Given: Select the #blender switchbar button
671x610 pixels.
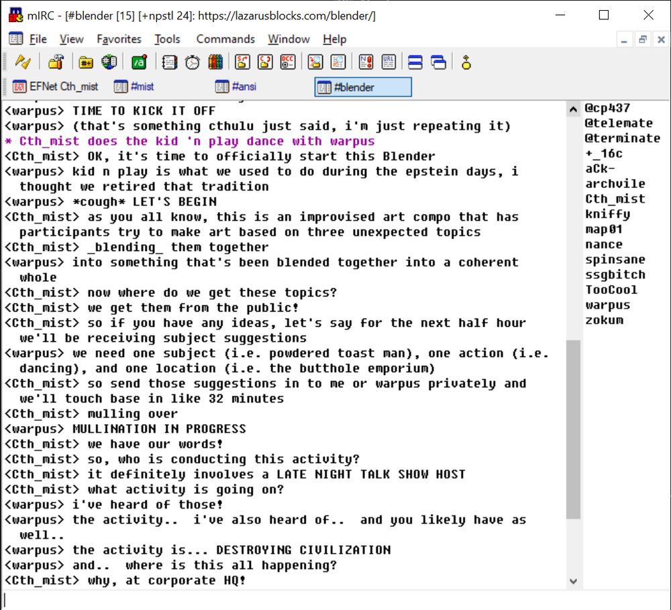Looking at the screenshot, I should point(363,87).
